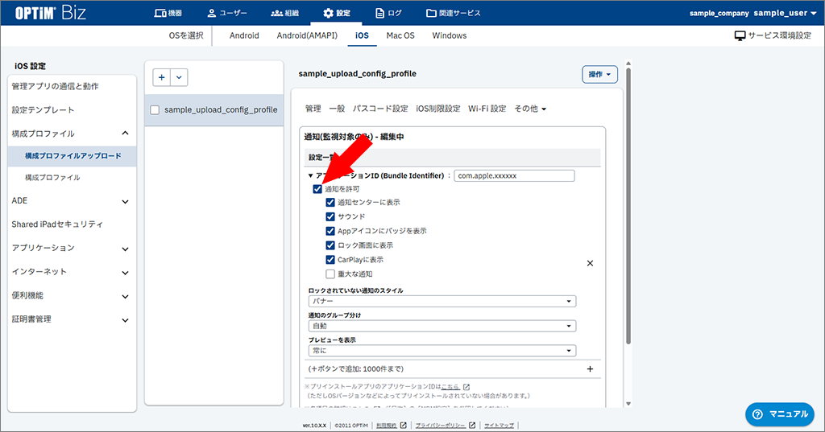Select 構成プロファイルアップロード sidebar item
Viewport: 825px width, 432px height.
click(73, 156)
